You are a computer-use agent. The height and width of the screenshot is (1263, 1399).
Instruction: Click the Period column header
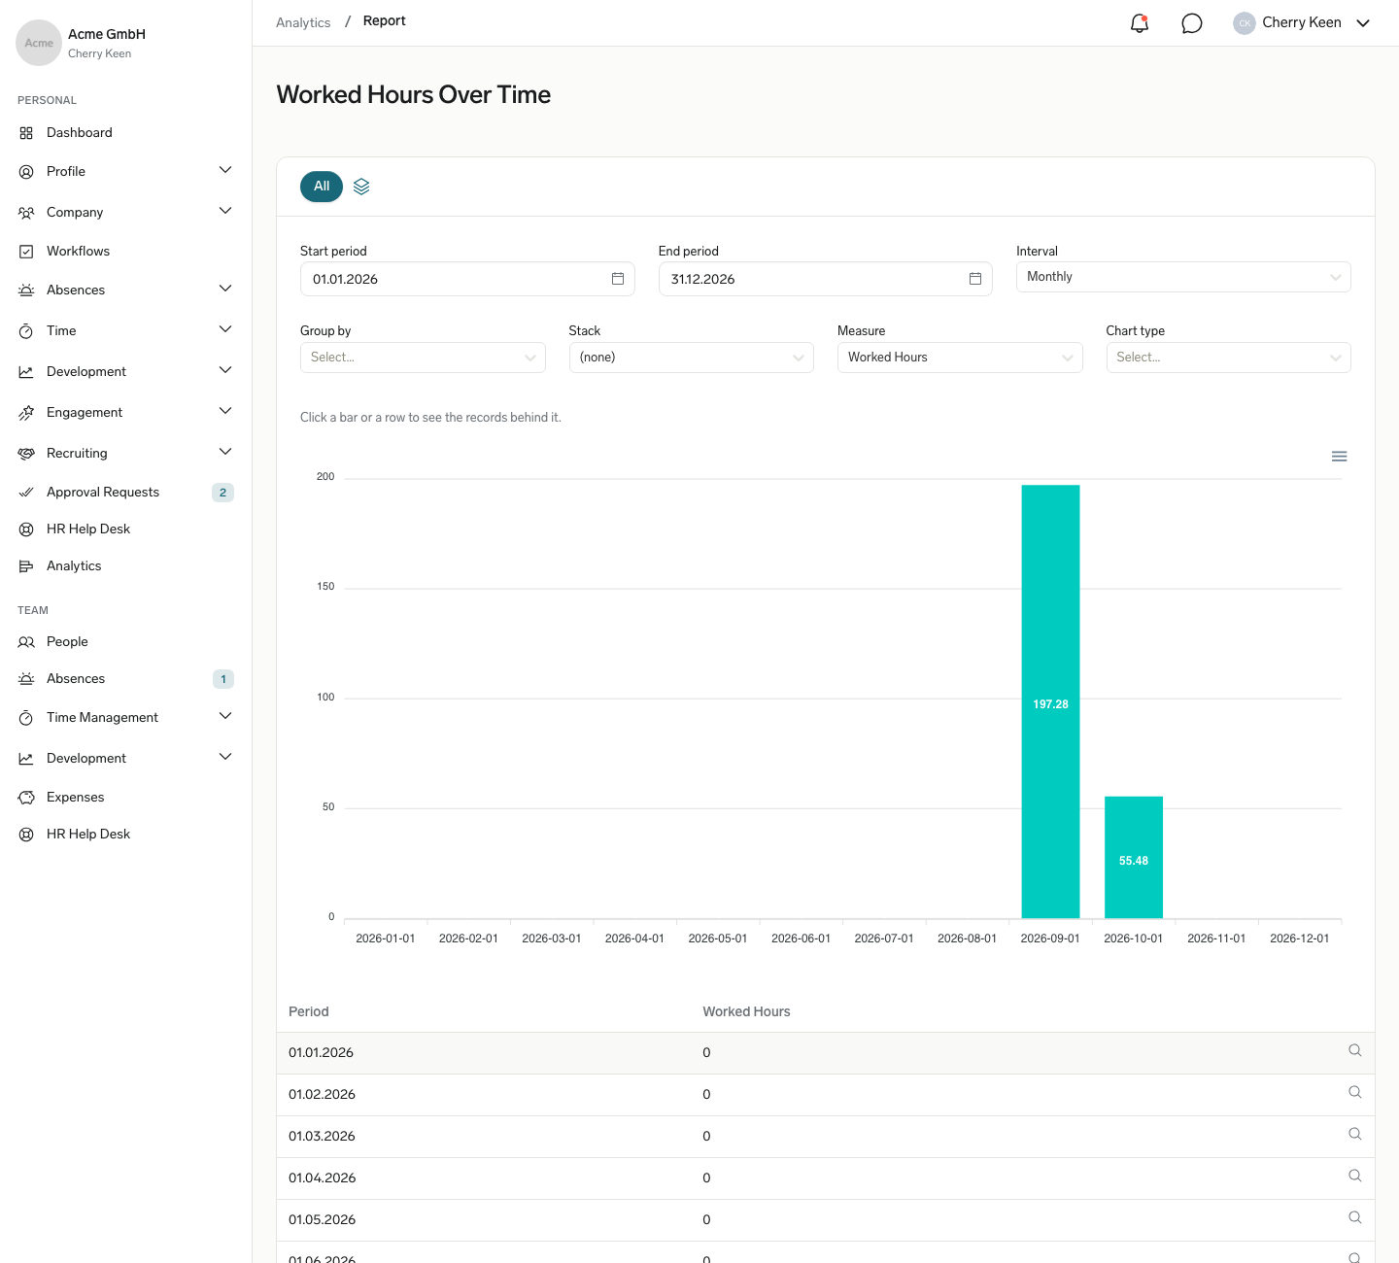click(309, 1011)
